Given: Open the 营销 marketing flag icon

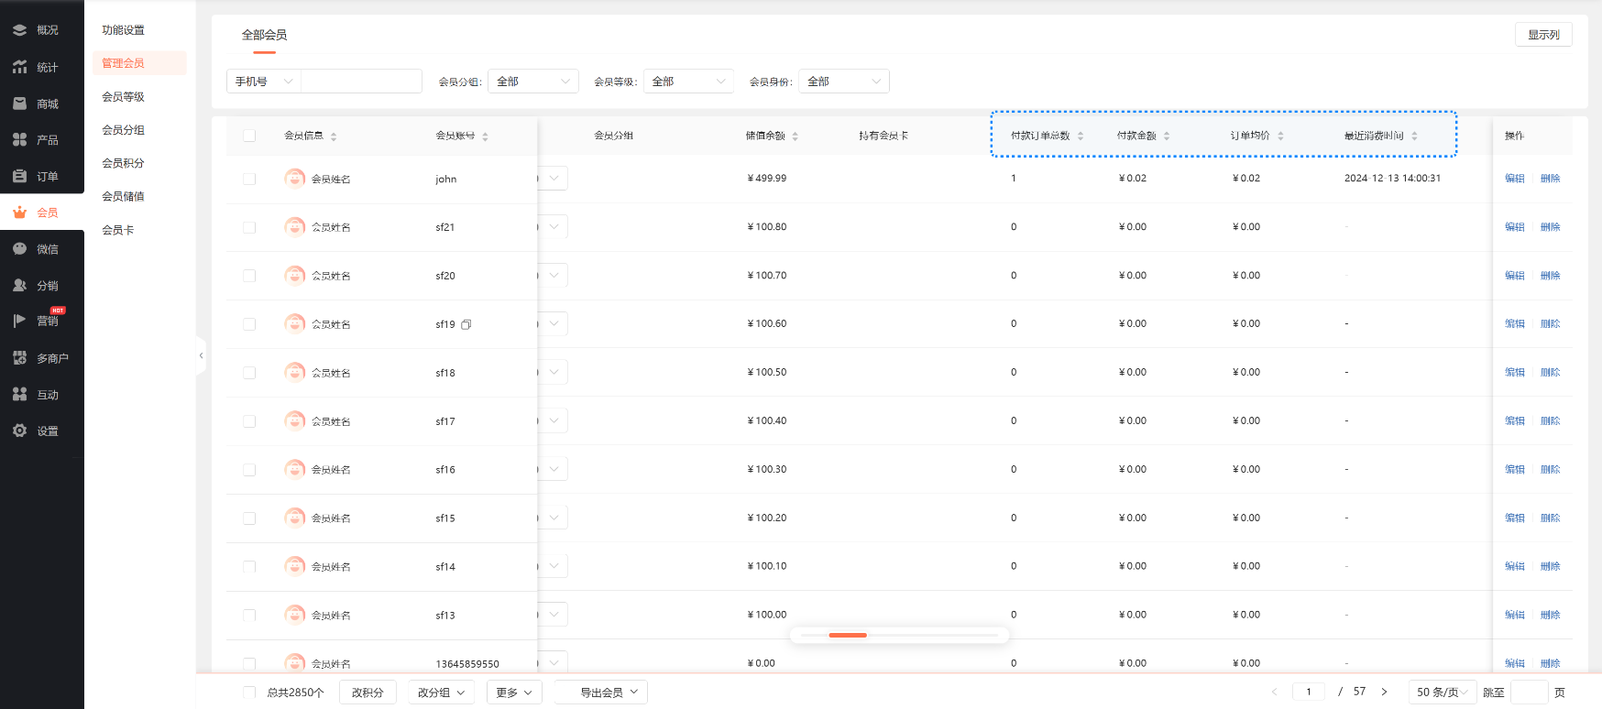Looking at the screenshot, I should (x=19, y=321).
